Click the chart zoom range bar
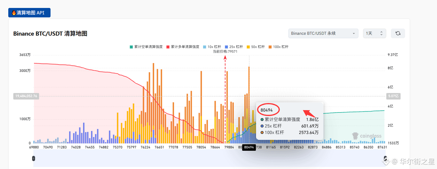Viewport: 437px width, 169px height. tap(209, 158)
